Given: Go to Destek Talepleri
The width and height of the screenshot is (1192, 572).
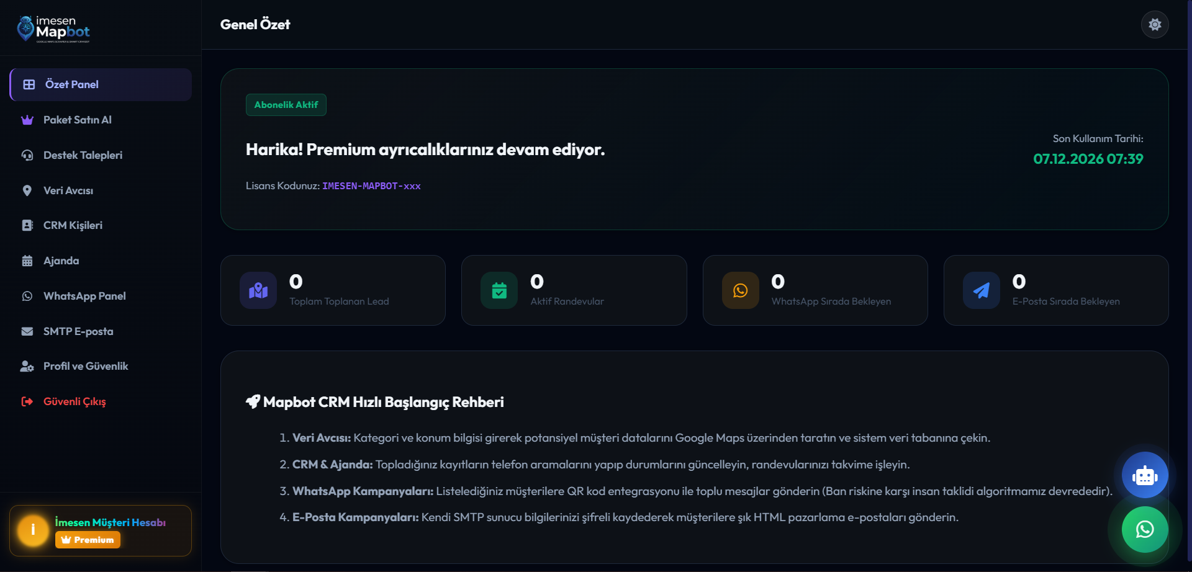Looking at the screenshot, I should click(x=101, y=155).
